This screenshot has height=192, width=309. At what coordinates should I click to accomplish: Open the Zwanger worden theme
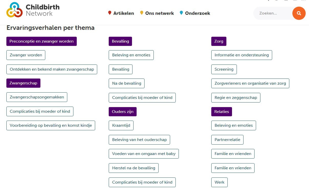pos(26,55)
